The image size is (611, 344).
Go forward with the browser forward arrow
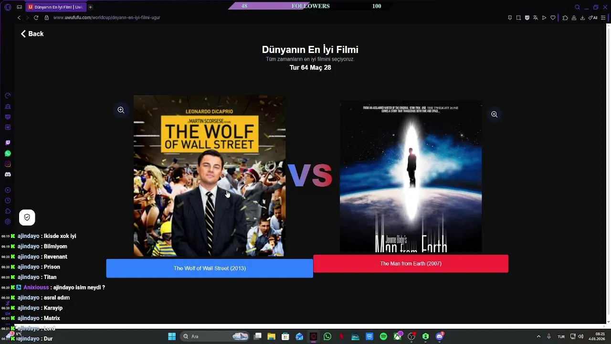[27, 18]
